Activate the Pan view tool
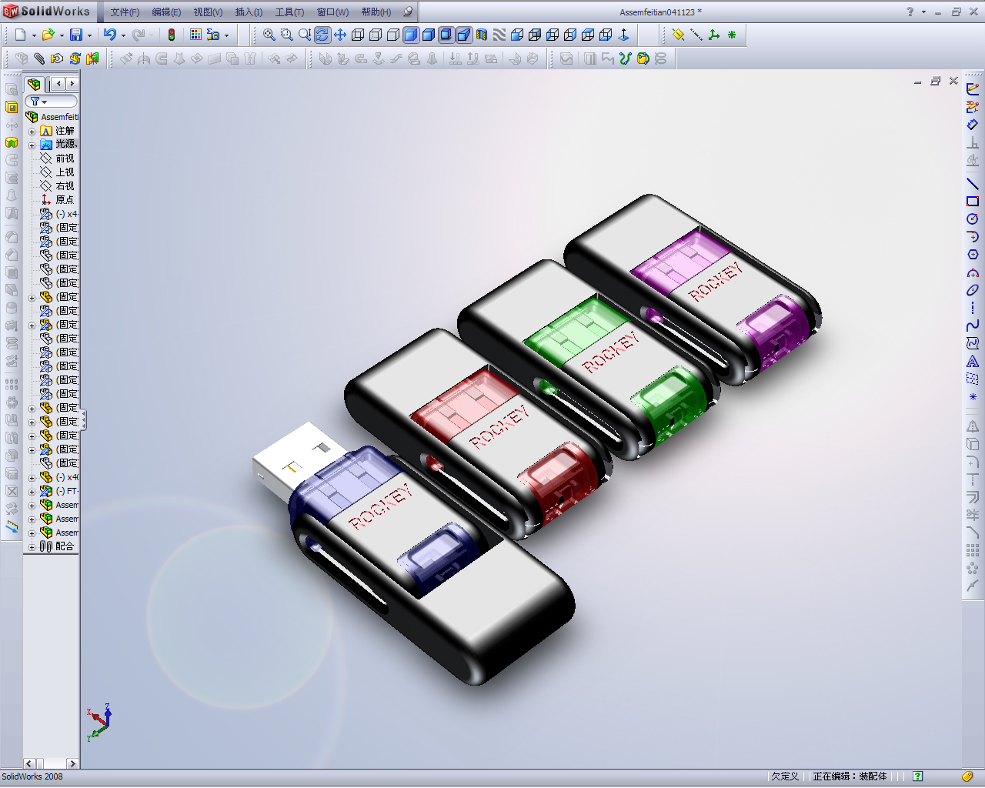 340,35
